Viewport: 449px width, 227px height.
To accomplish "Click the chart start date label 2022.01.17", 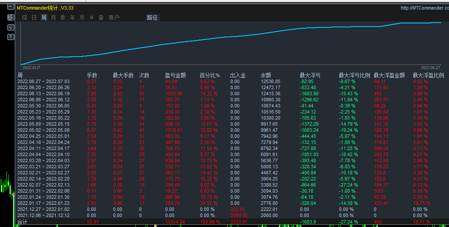I will 31,68.
